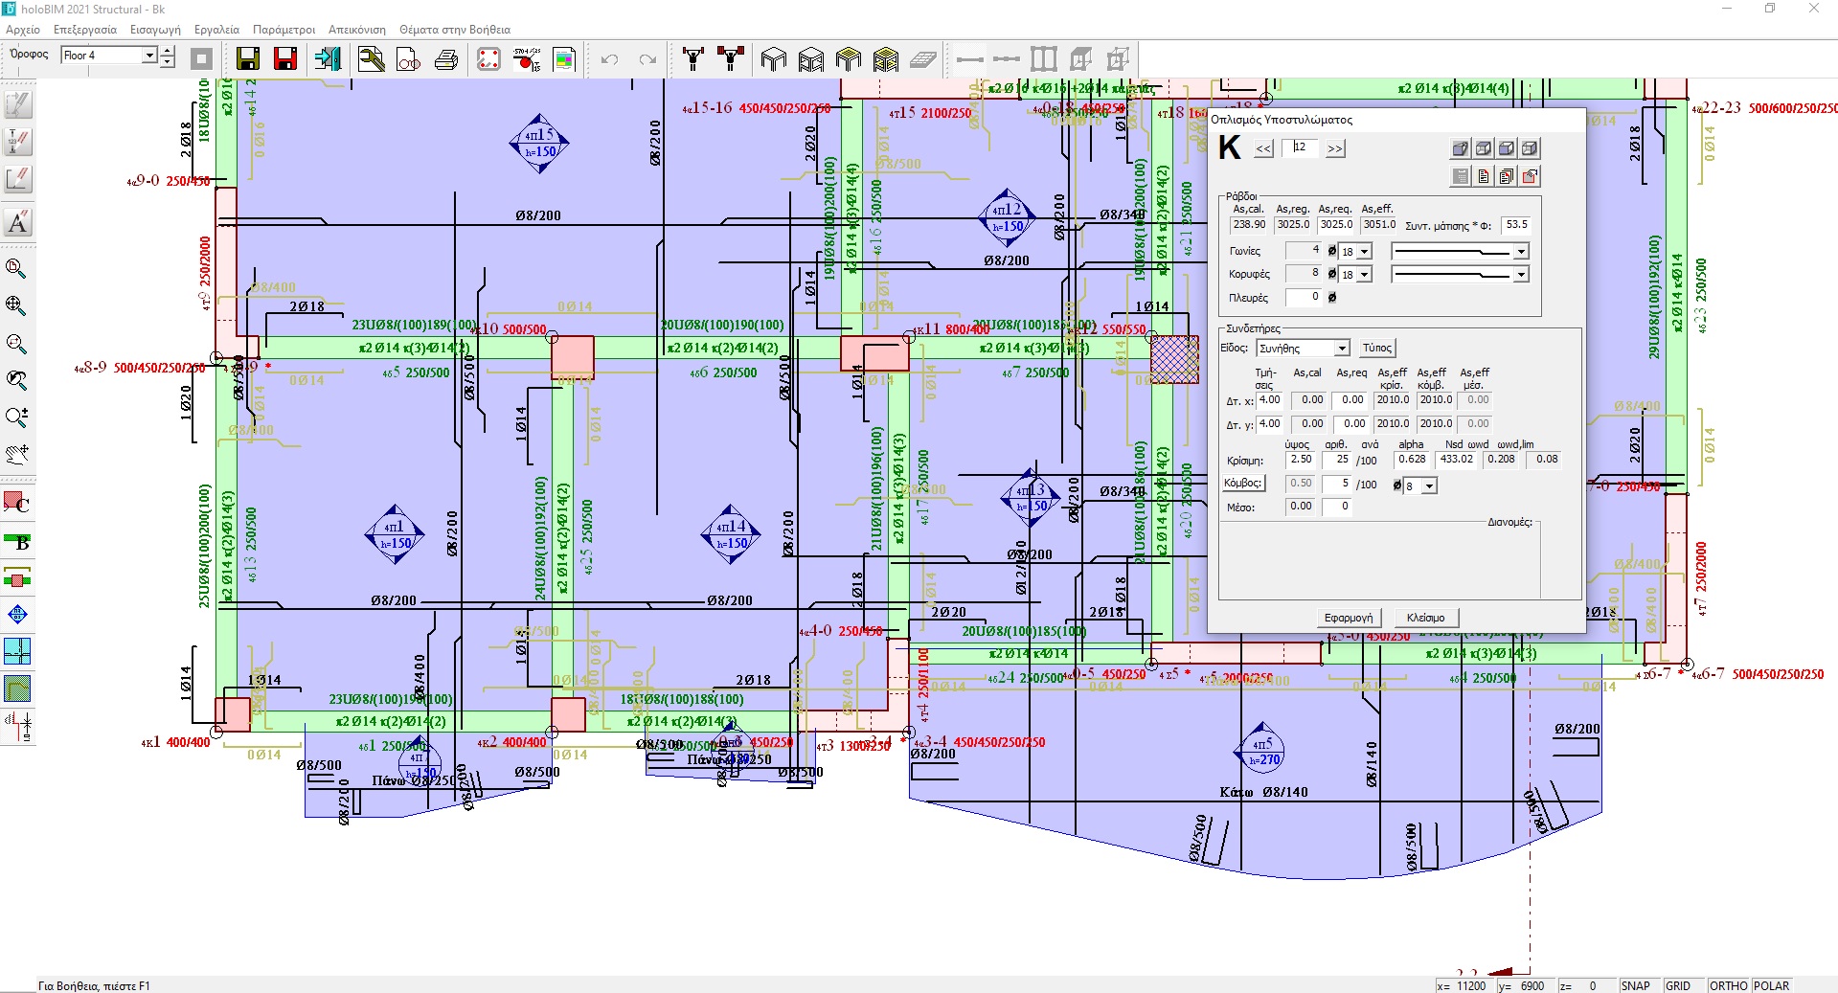The height and width of the screenshot is (993, 1838).
Task: Click the Πλευρές count field
Action: [1303, 298]
